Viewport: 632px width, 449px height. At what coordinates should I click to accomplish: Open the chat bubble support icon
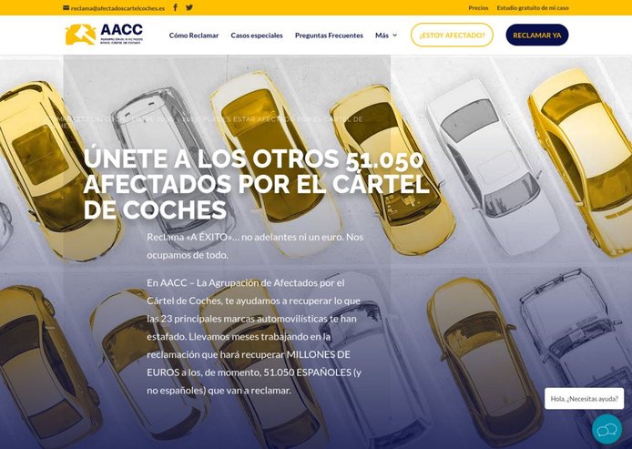pos(607,429)
